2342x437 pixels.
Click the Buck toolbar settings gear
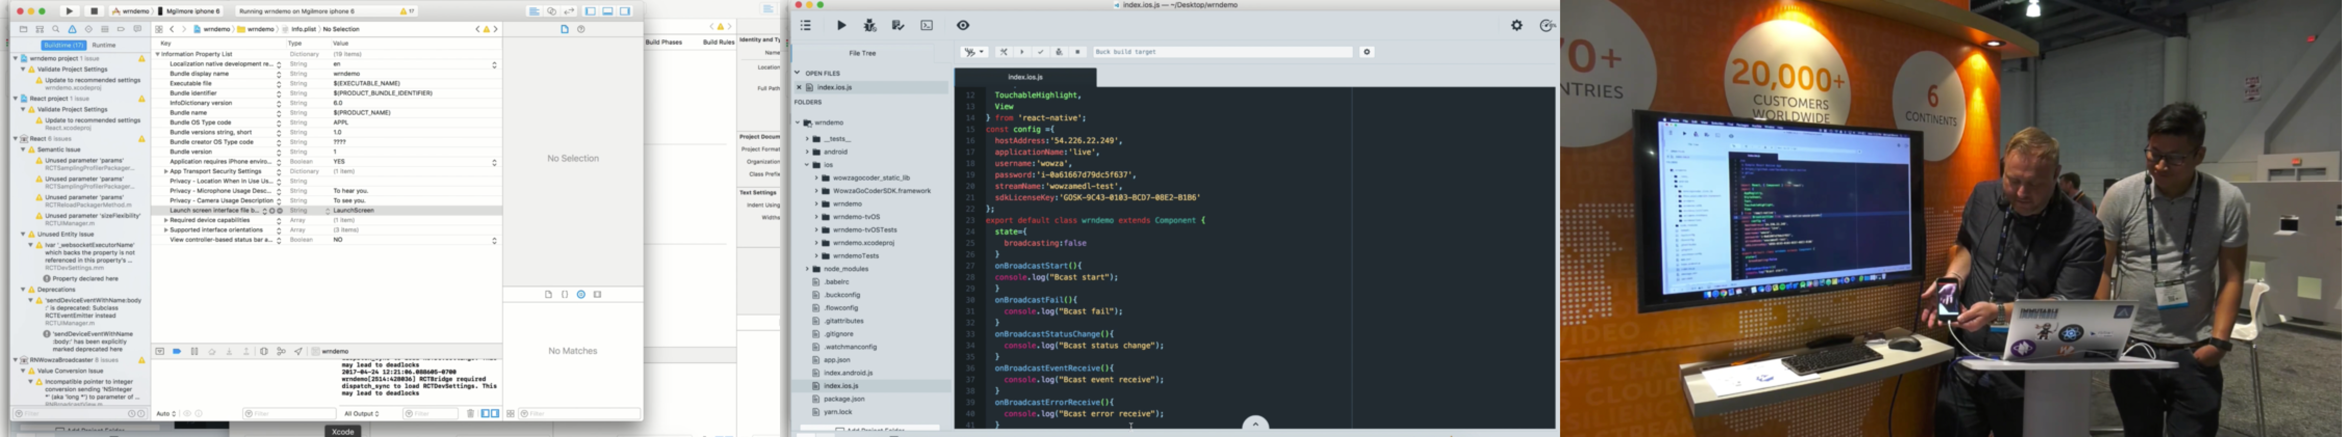point(1367,52)
